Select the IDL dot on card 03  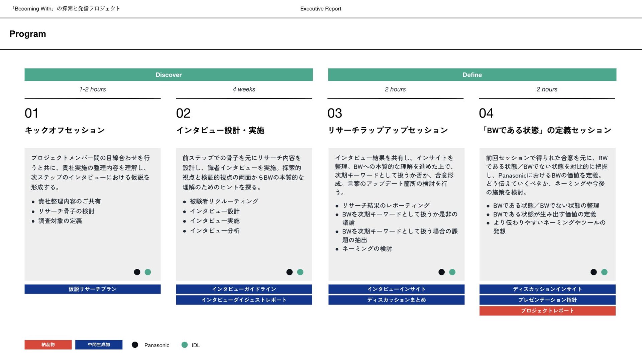tap(451, 272)
